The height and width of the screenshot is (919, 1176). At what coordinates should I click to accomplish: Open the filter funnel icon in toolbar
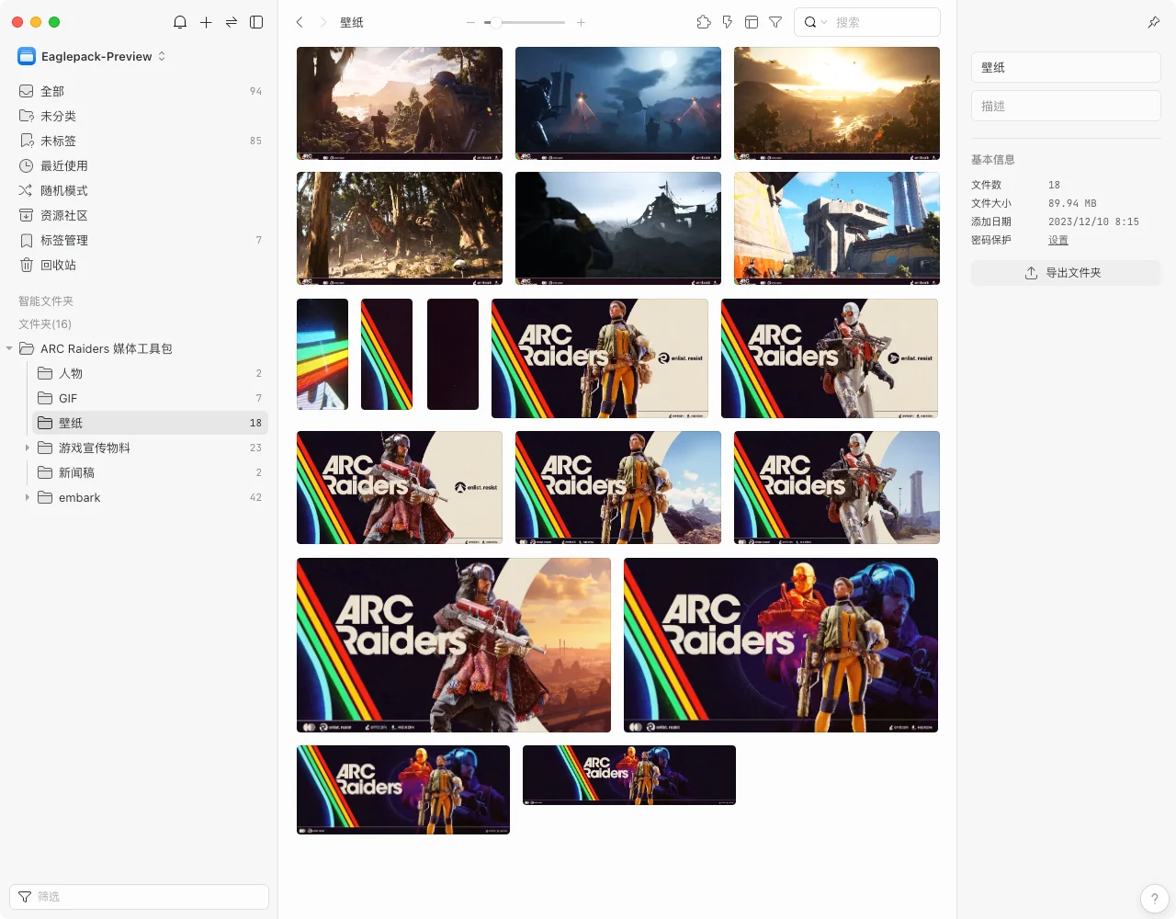coord(775,22)
